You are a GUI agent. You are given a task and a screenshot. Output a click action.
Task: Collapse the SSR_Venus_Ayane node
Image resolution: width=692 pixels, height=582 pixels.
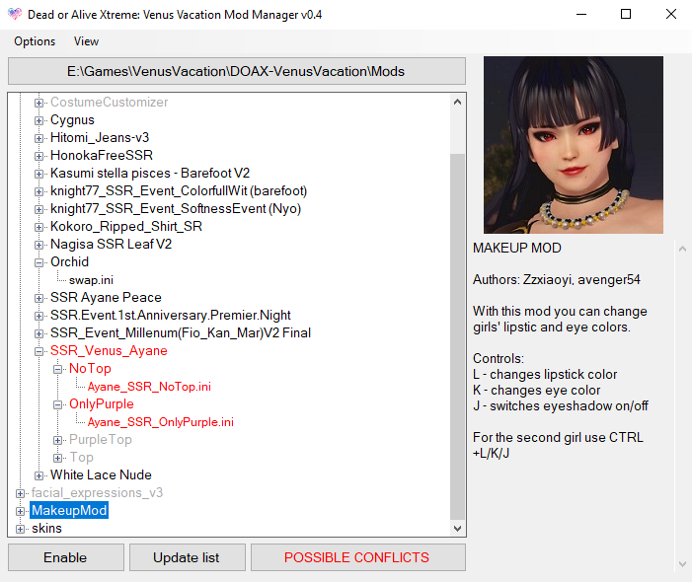[38, 351]
